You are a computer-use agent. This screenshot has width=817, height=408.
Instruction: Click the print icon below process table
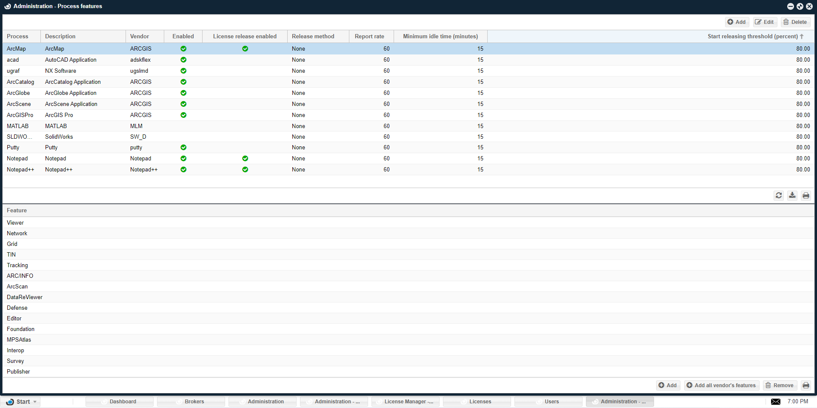(806, 195)
